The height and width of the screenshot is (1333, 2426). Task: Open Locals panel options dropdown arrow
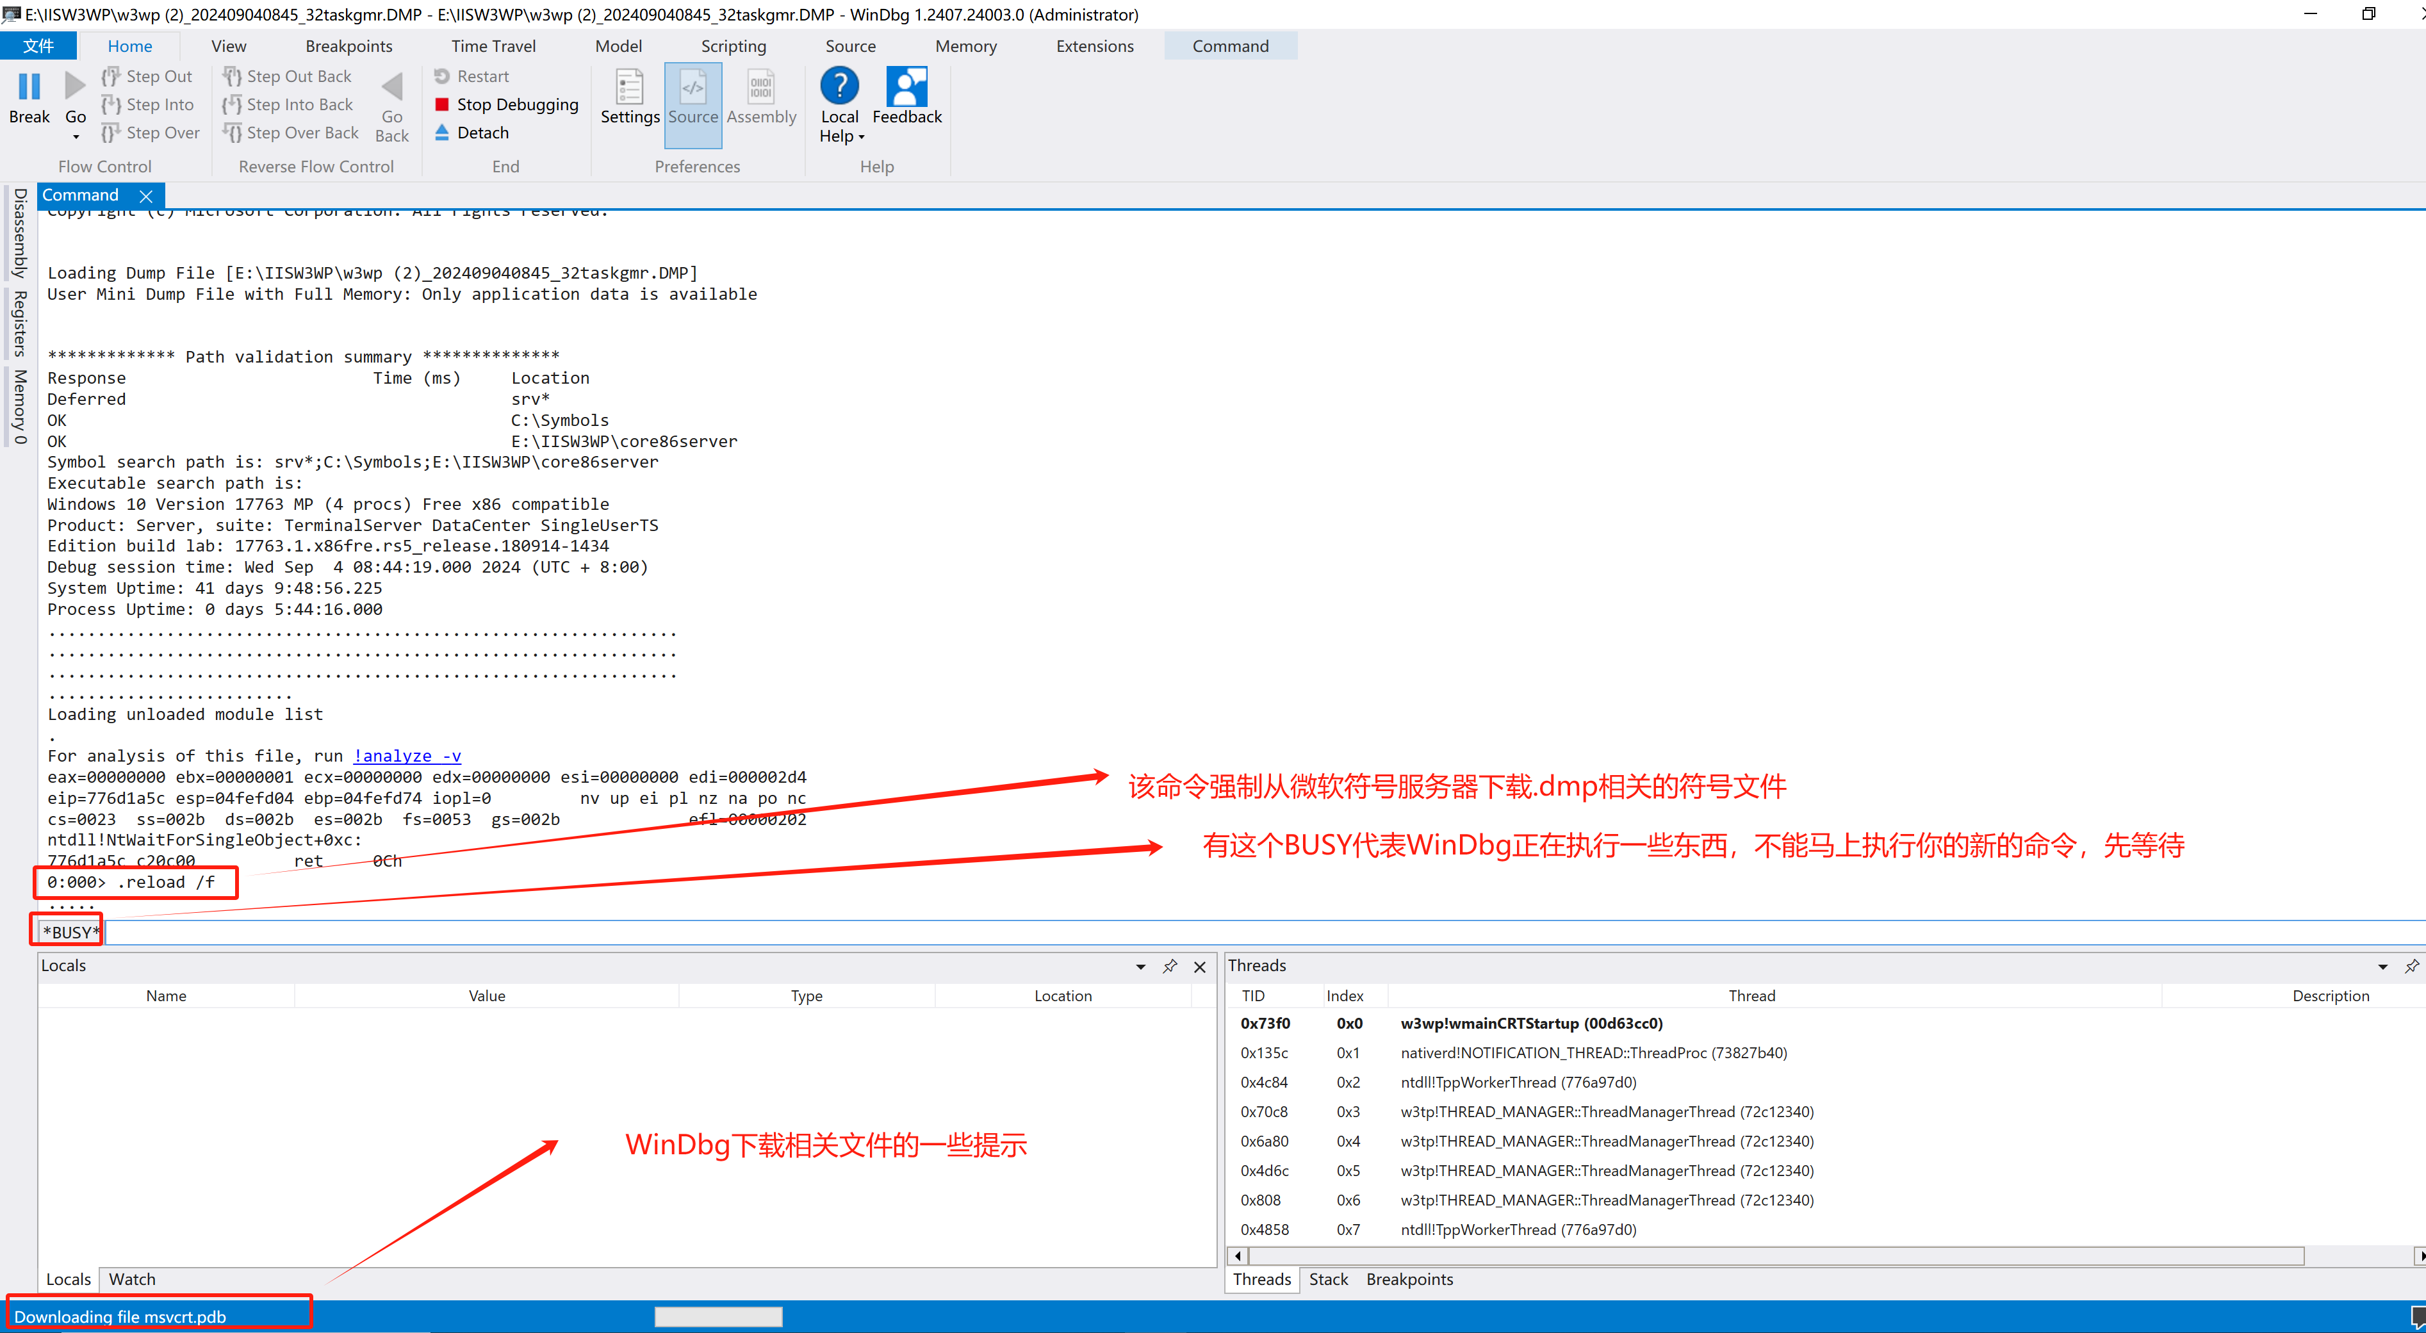click(1140, 966)
